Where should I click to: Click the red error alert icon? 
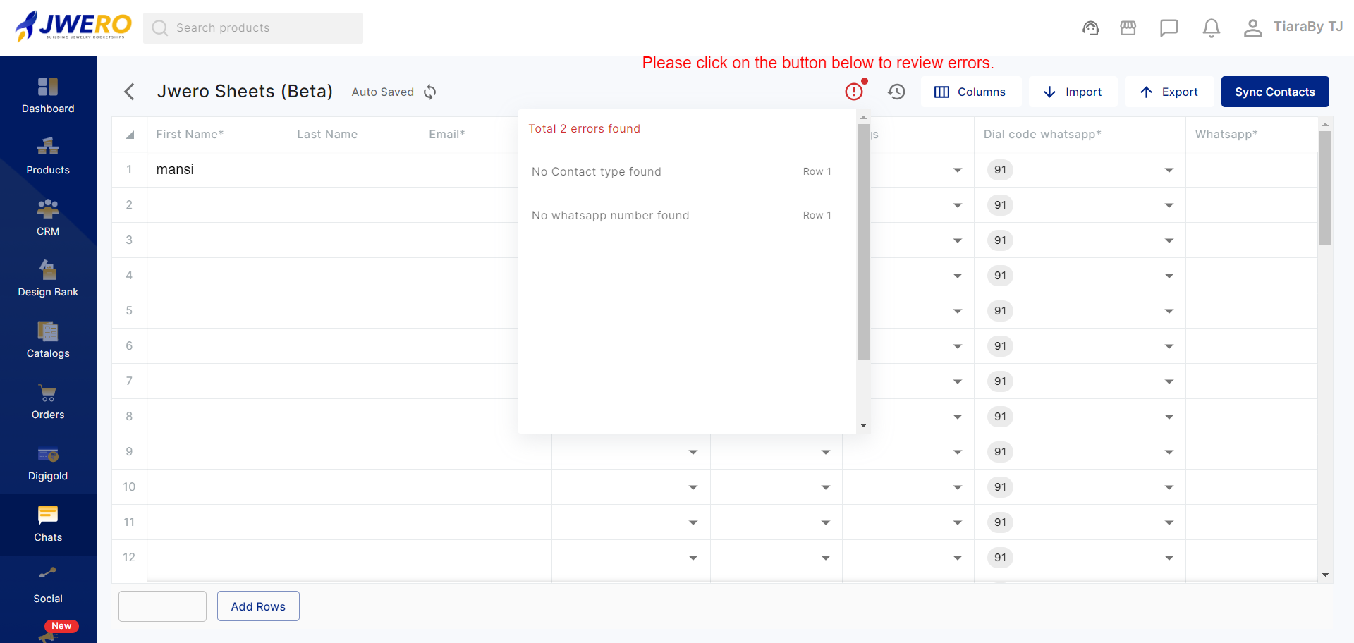[854, 92]
